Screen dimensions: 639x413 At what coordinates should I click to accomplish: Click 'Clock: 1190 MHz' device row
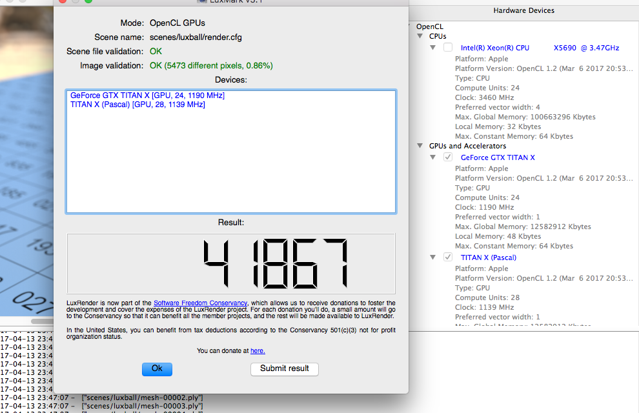pos(484,207)
